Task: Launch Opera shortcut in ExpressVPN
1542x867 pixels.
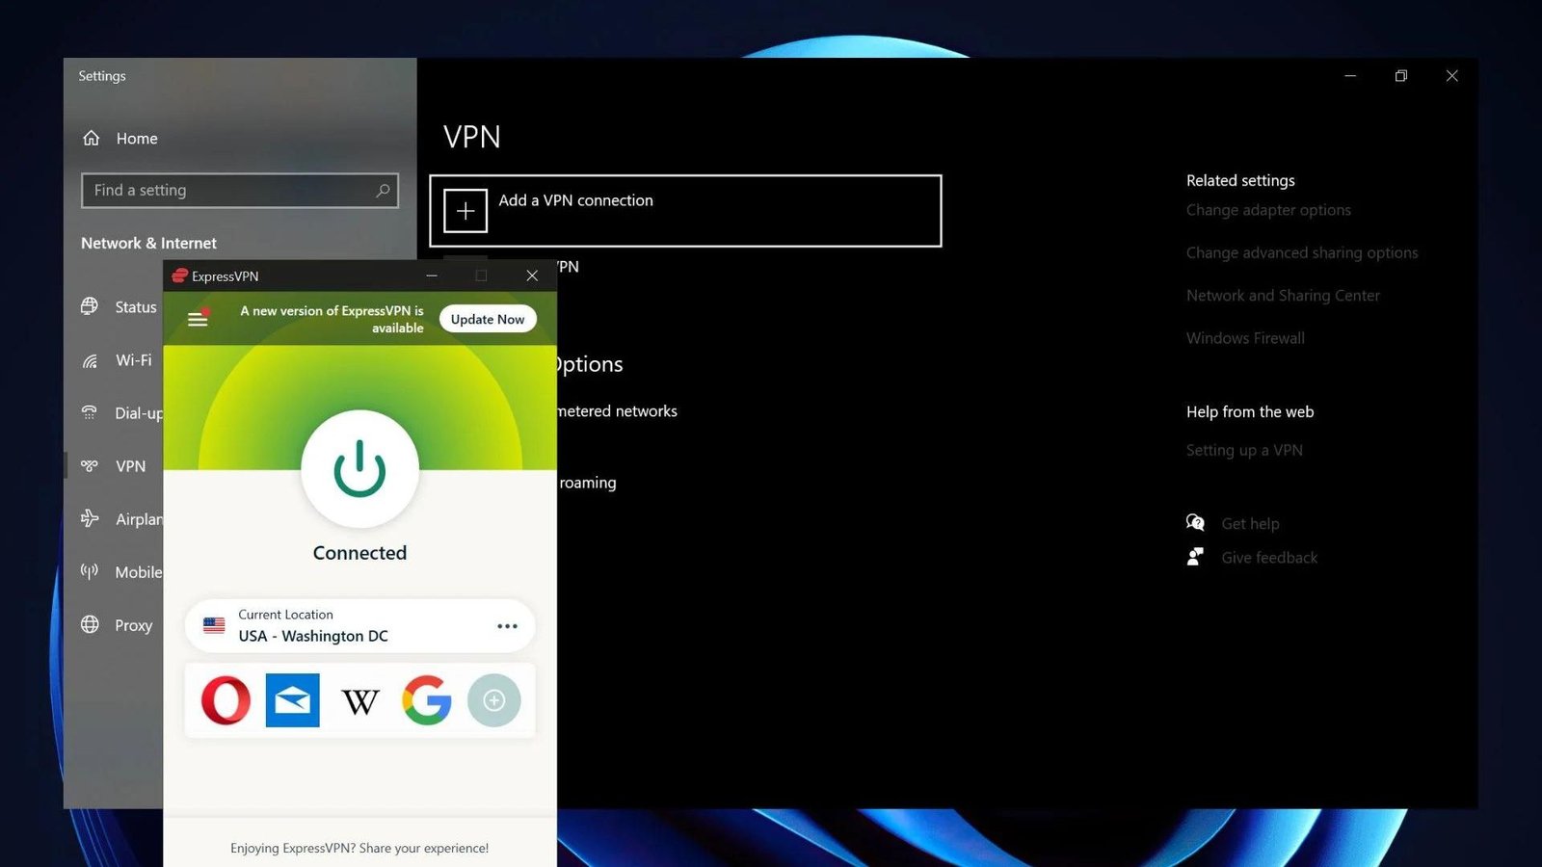Action: (226, 700)
